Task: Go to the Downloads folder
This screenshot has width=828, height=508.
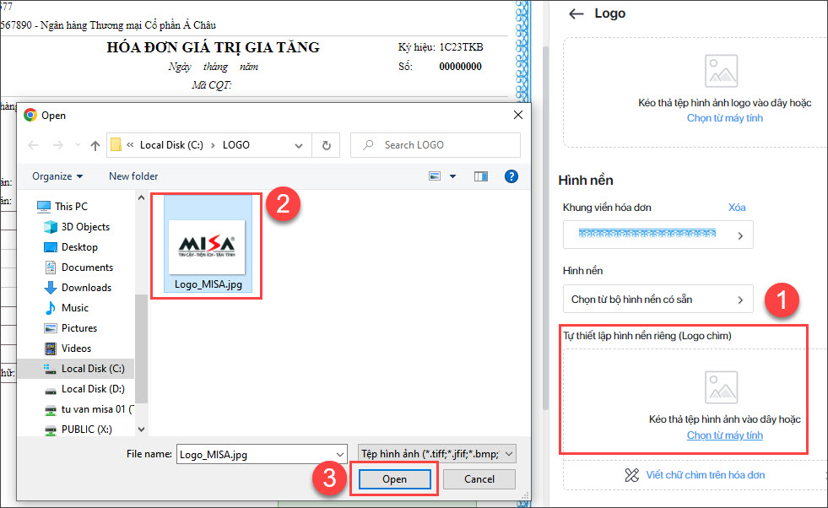Action: [x=78, y=288]
